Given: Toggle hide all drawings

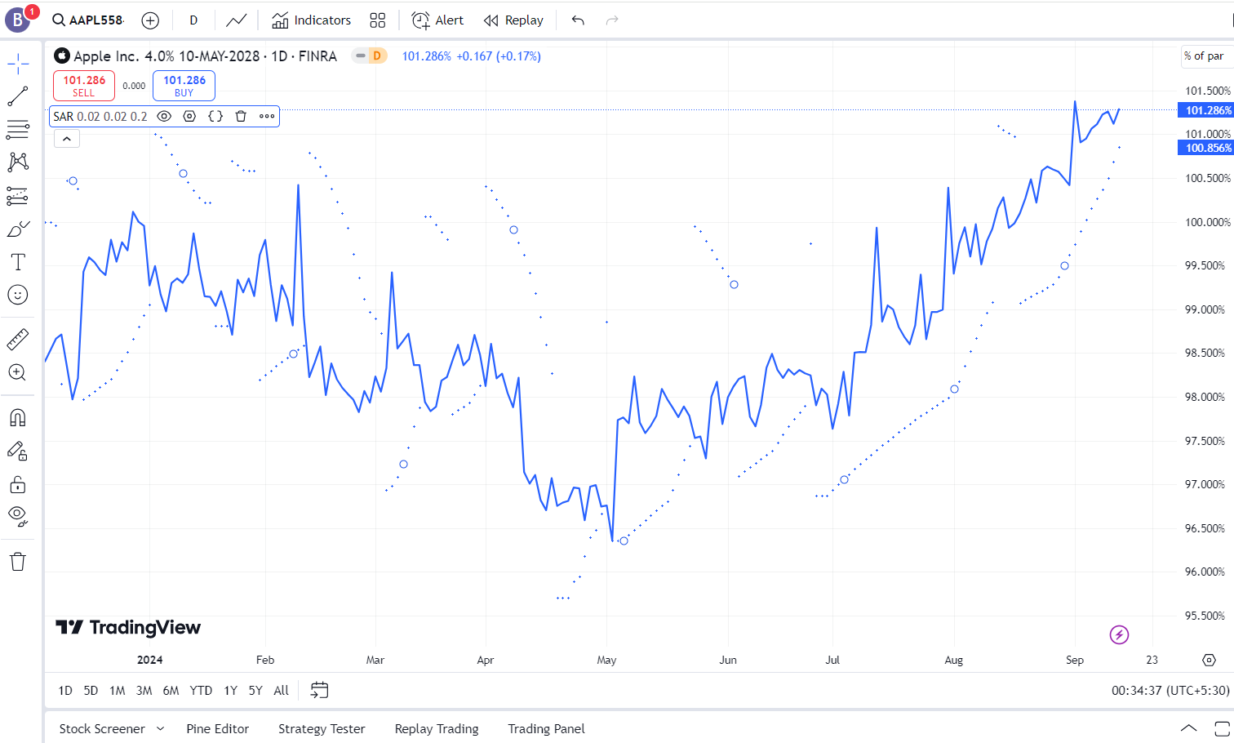Looking at the screenshot, I should [18, 516].
